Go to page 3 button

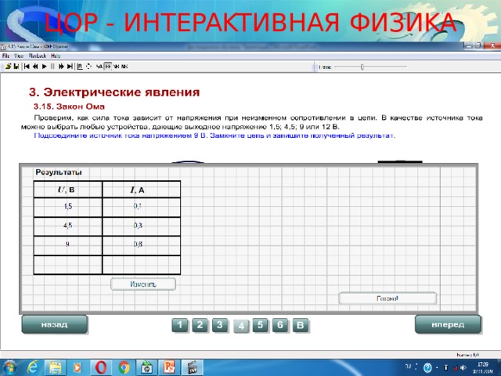coord(220,325)
